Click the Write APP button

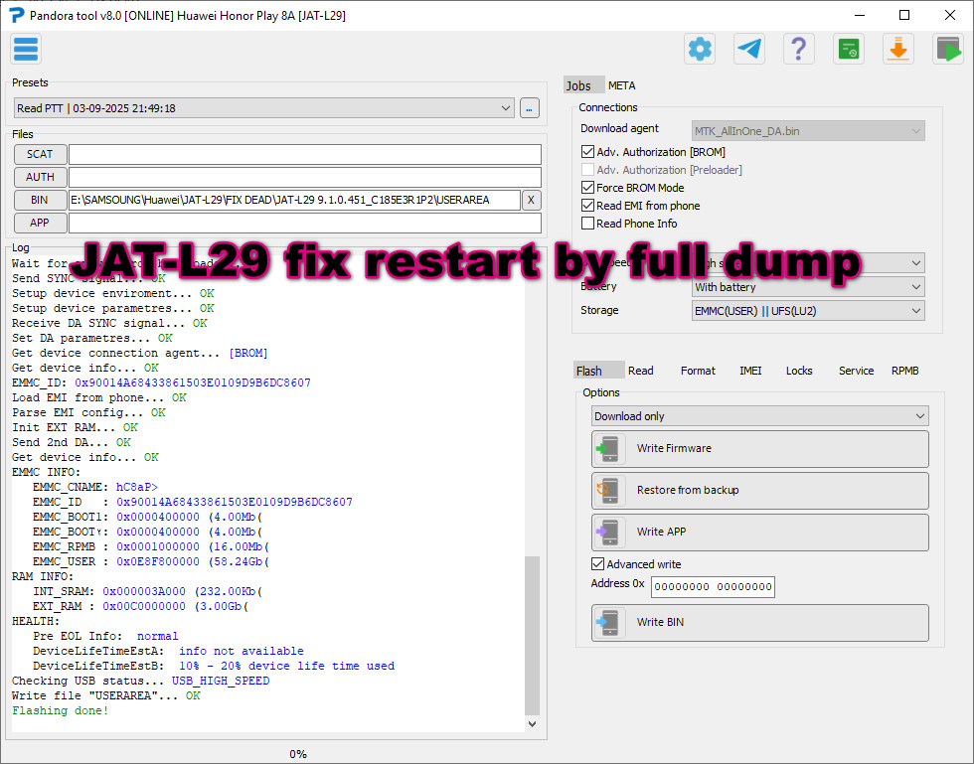click(760, 533)
